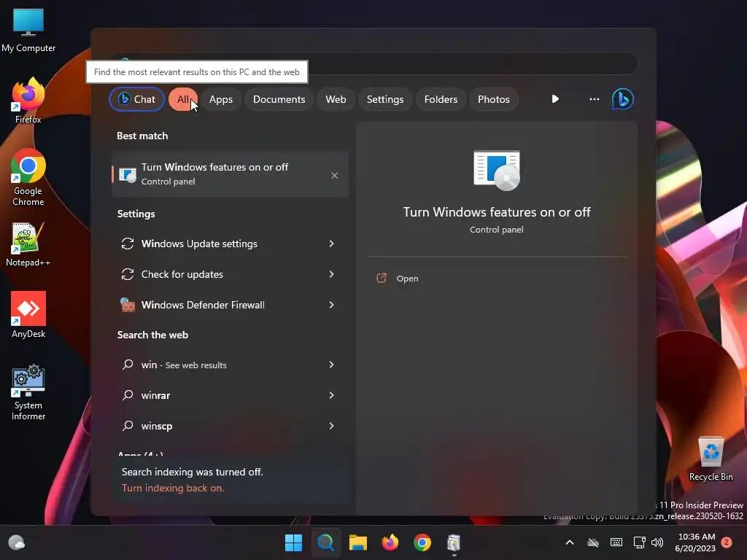
Task: Select the Web filter tab
Action: point(336,99)
